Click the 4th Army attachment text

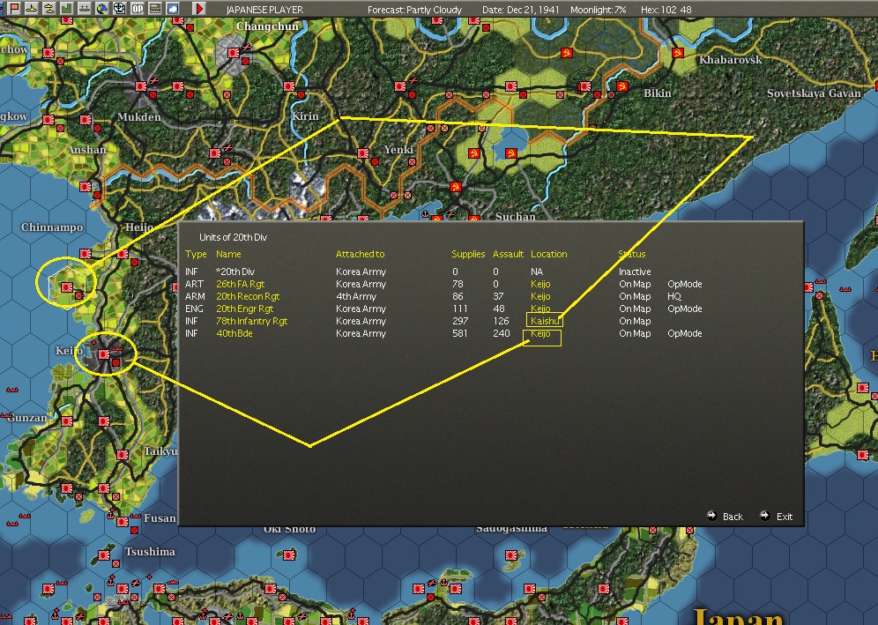pos(356,296)
